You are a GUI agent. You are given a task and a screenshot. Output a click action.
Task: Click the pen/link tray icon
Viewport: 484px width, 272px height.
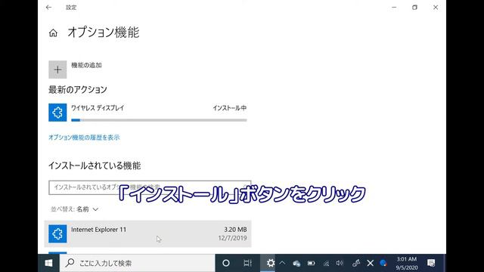356,263
